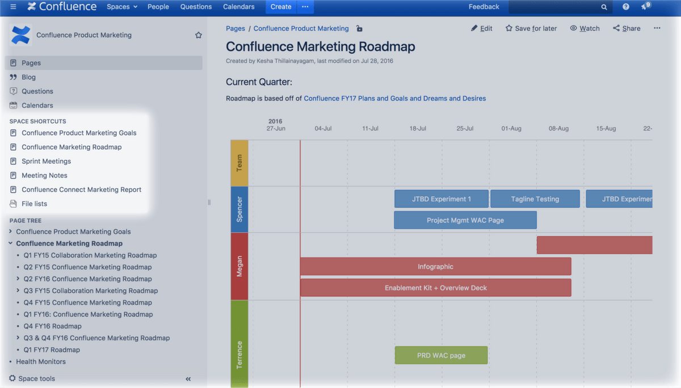Open Confluence Marketing Roadmap shortcut
The height and width of the screenshot is (388, 681).
click(x=72, y=147)
